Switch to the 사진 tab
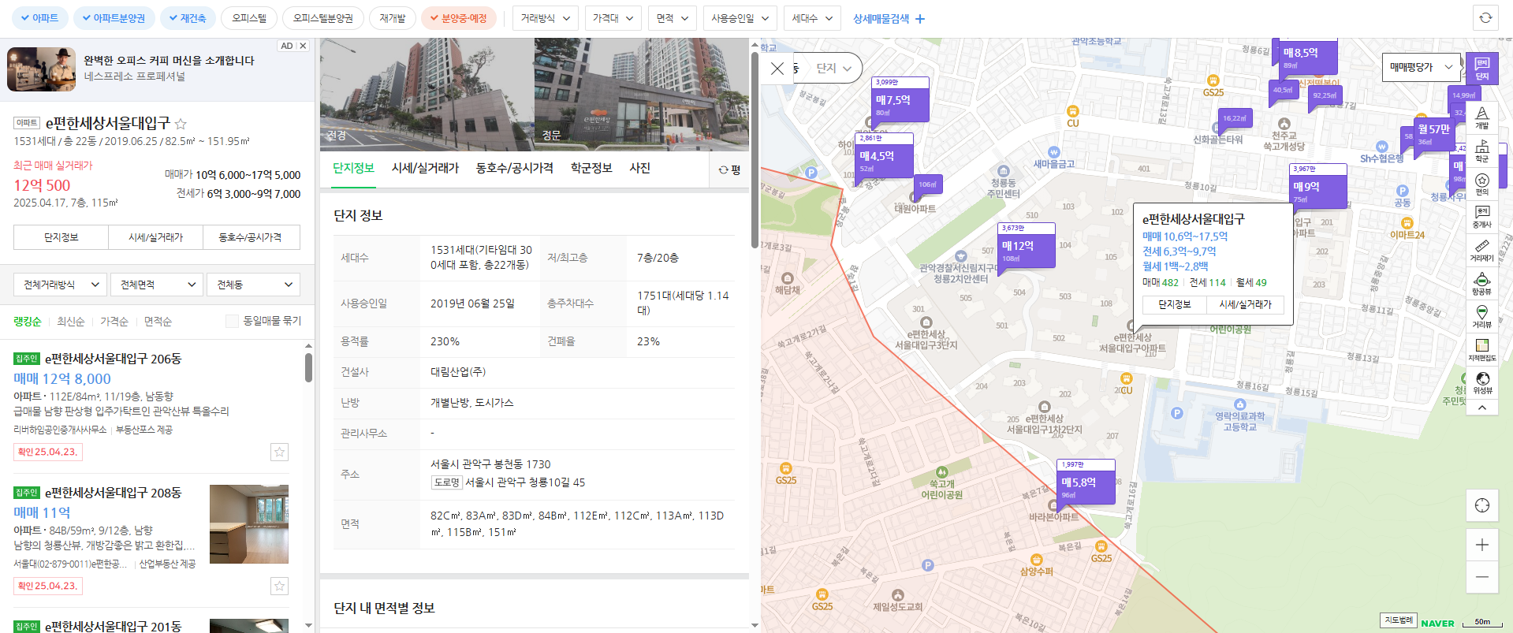This screenshot has height=633, width=1513. (x=639, y=168)
